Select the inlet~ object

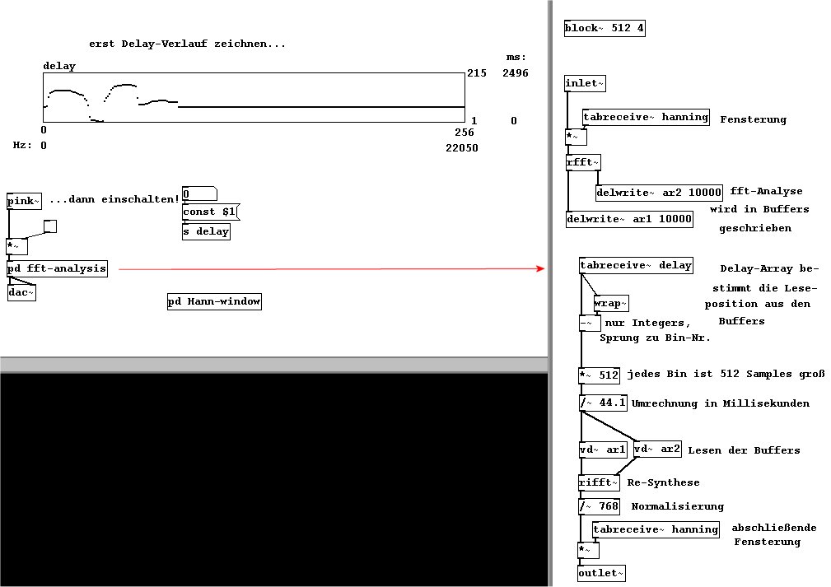[586, 84]
